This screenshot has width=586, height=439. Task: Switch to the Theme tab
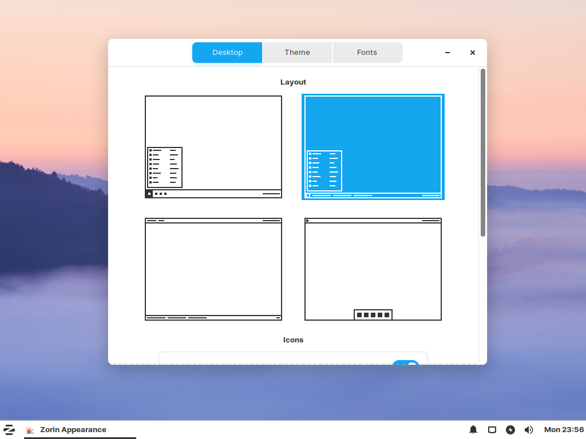297,53
